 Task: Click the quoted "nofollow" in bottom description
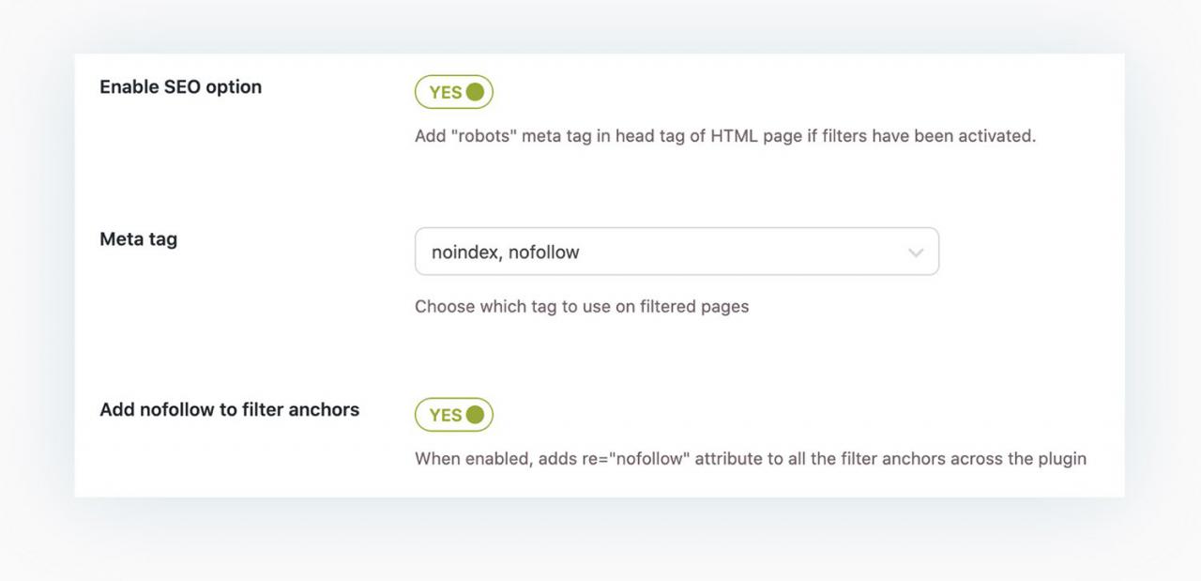point(649,459)
